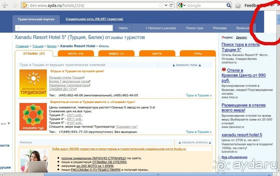Click the Турдисконт sun logo
Image resolution: width=280 pixels, height=176 pixels.
coord(33,83)
